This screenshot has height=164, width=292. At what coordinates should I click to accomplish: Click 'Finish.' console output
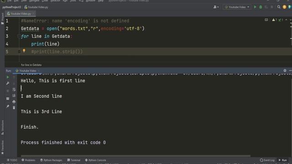[x=30, y=127]
